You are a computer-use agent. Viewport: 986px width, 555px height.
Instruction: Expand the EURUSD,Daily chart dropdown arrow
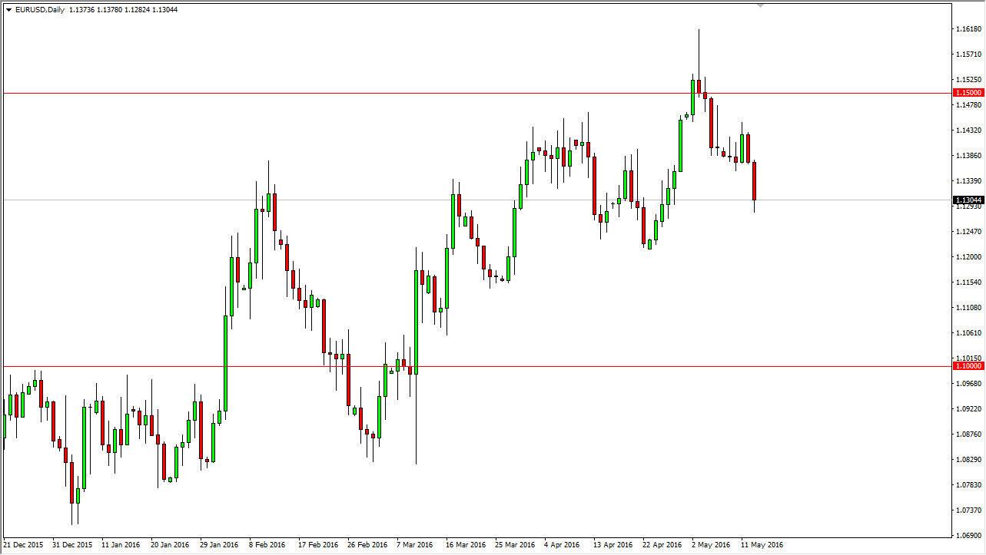[x=8, y=10]
